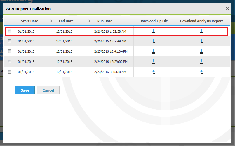Screen dimensions: 235x146
Task: Select checkbox for 2/25/2016 10:41:04 PM row
Action: coord(10,51)
